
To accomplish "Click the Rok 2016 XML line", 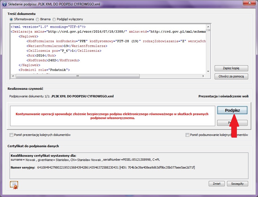I will point(41,55).
